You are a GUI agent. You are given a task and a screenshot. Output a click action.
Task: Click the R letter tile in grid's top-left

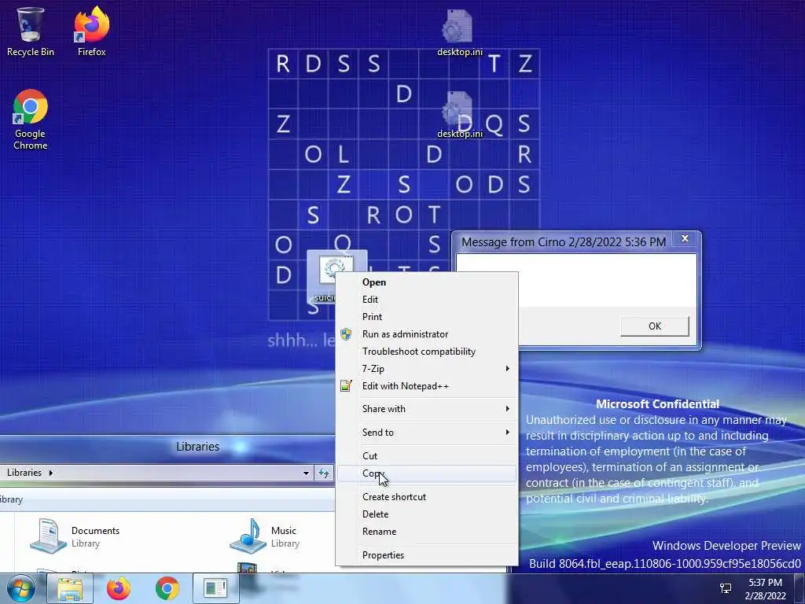[283, 64]
